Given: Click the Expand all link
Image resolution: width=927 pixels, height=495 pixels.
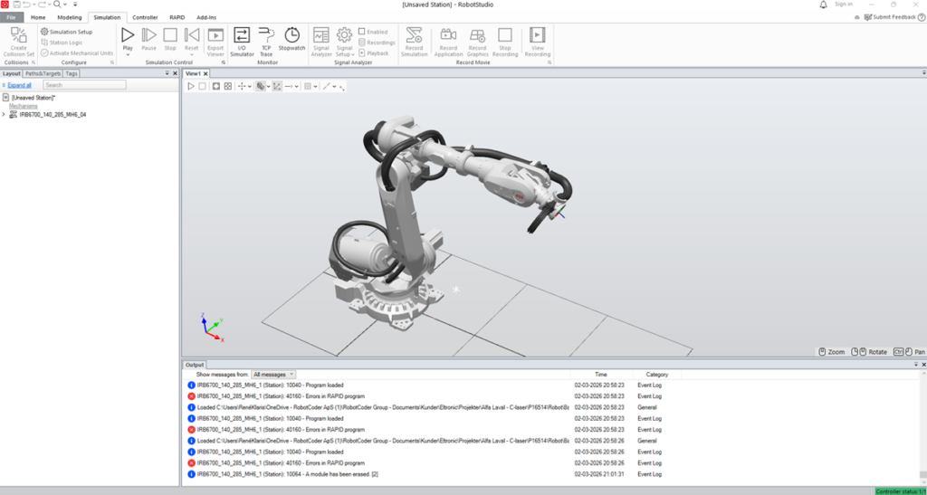Looking at the screenshot, I should pyautogui.click(x=20, y=86).
